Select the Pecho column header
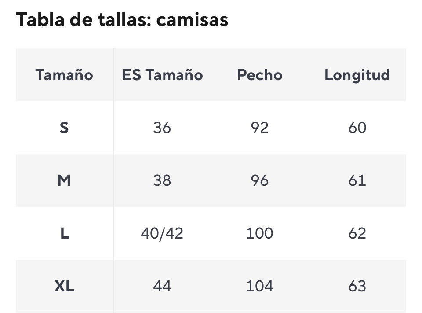Viewport: 422px width, 313px height. (259, 75)
